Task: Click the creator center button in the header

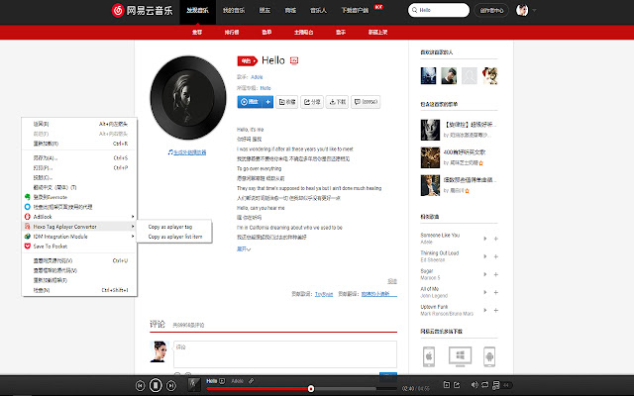Action: click(x=491, y=11)
